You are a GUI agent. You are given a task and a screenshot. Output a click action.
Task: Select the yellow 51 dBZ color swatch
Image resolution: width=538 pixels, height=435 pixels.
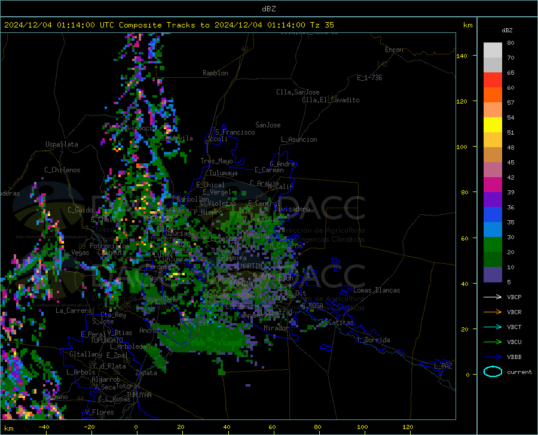(x=493, y=125)
